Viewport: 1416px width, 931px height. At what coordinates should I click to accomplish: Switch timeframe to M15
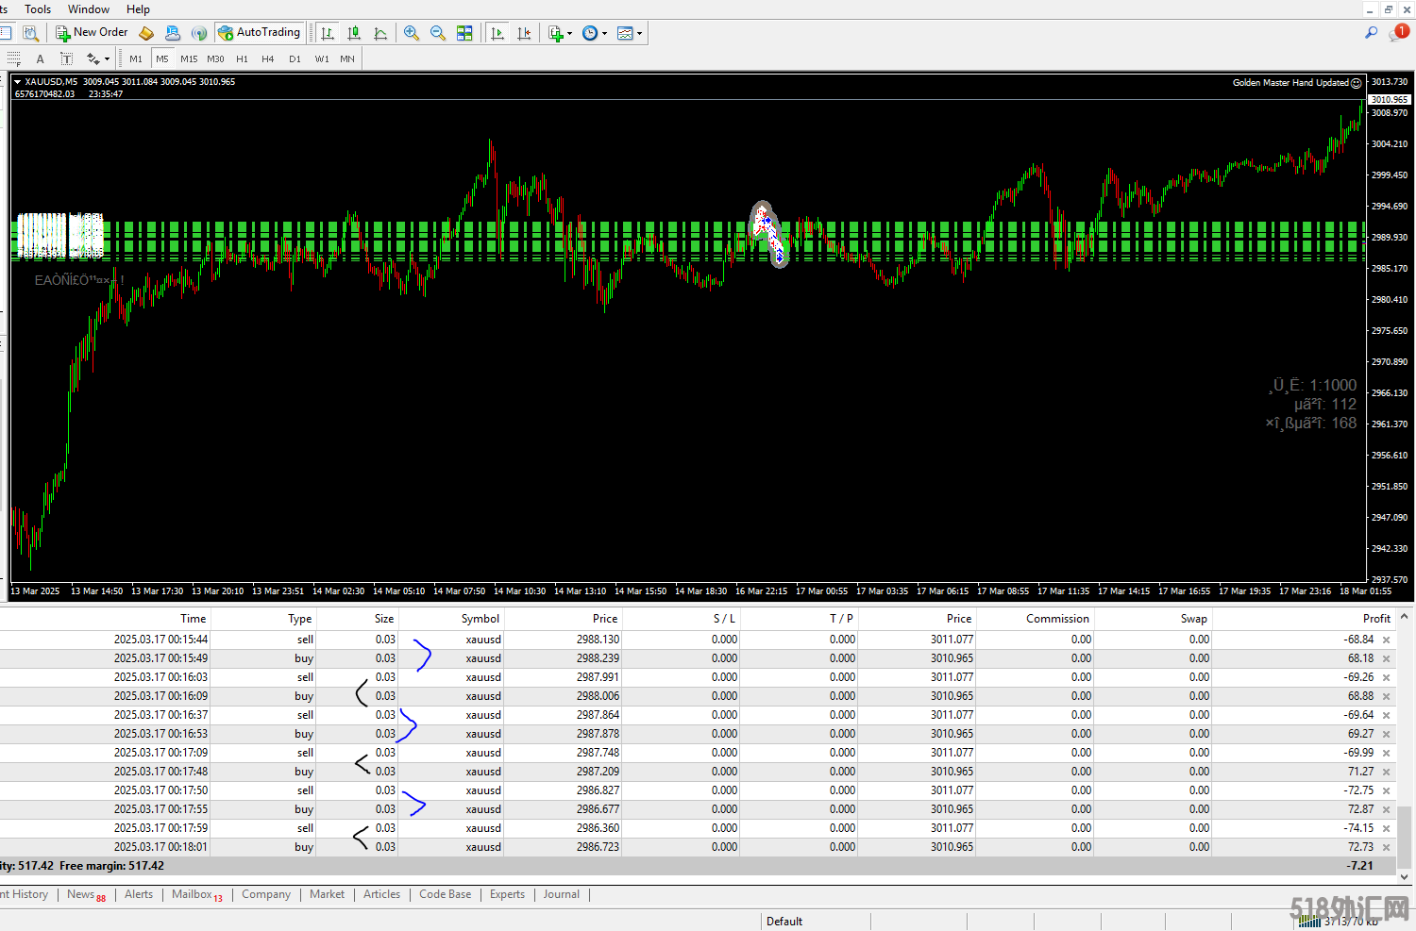click(189, 58)
